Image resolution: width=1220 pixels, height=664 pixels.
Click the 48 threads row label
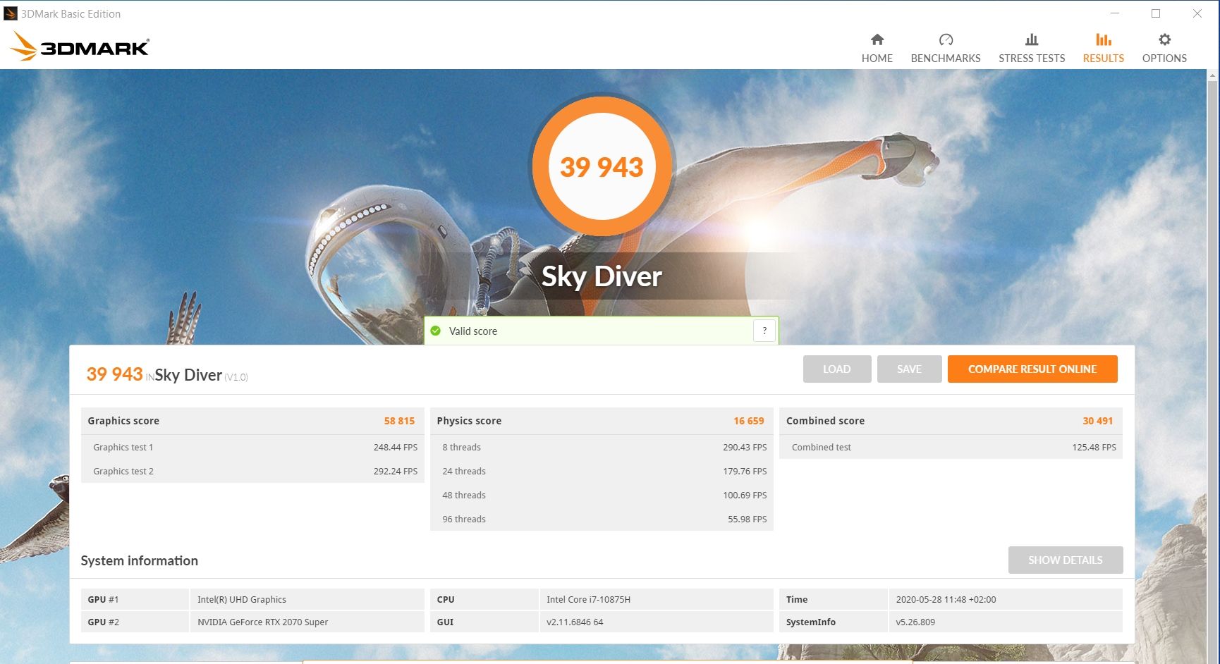(x=464, y=496)
